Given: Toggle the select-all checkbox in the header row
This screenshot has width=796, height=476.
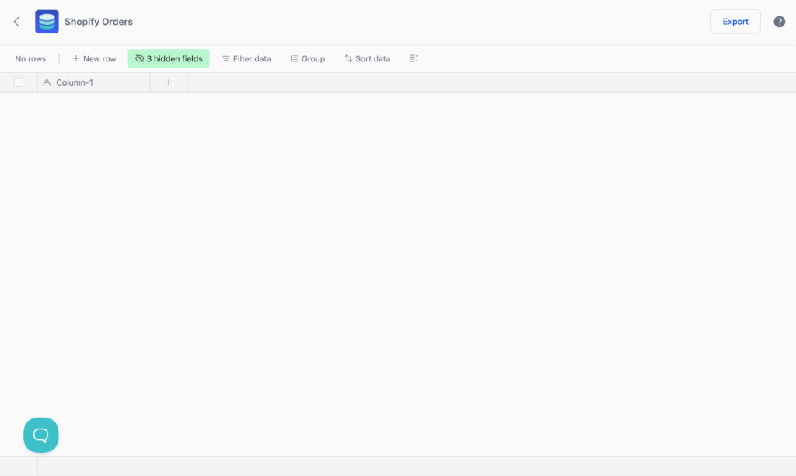Looking at the screenshot, I should (18, 81).
